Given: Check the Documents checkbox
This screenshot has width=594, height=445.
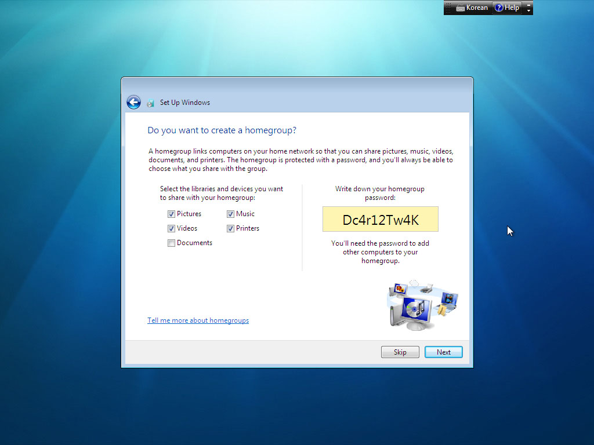Looking at the screenshot, I should point(171,243).
